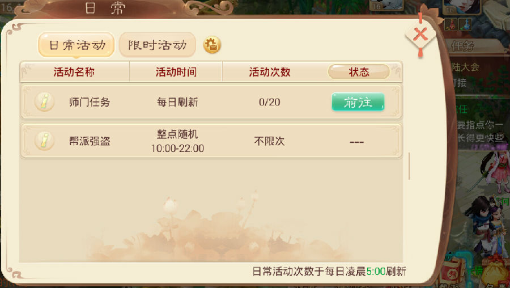Click the 活动名称 column header

pyautogui.click(x=74, y=71)
